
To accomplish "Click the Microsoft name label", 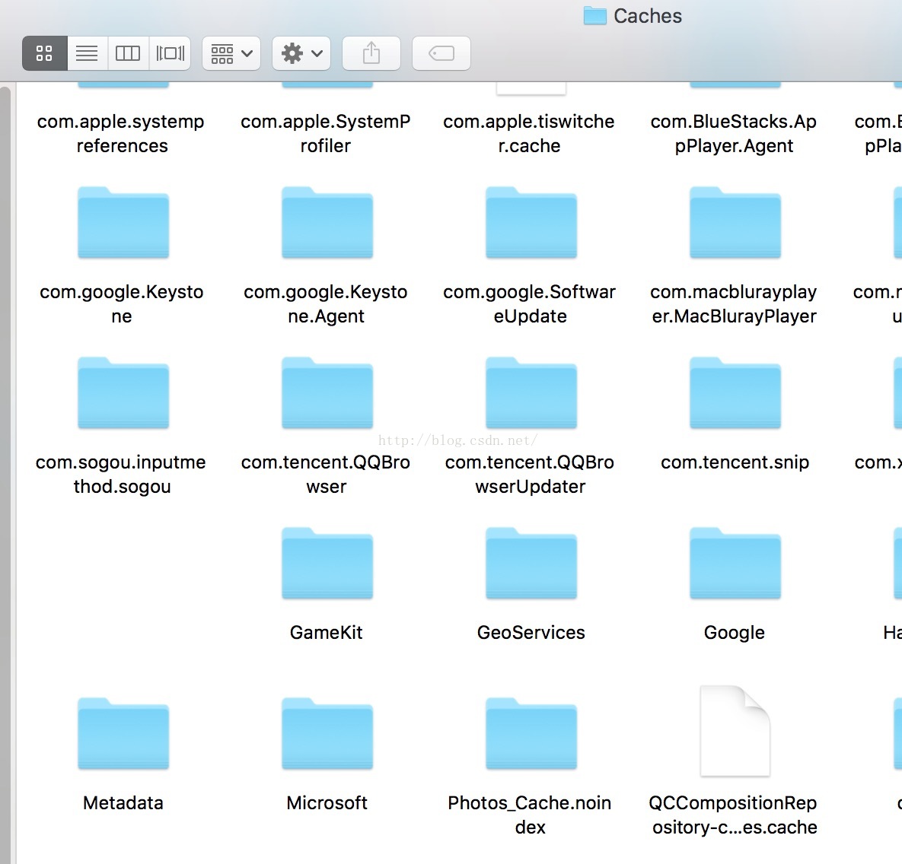I will [327, 802].
